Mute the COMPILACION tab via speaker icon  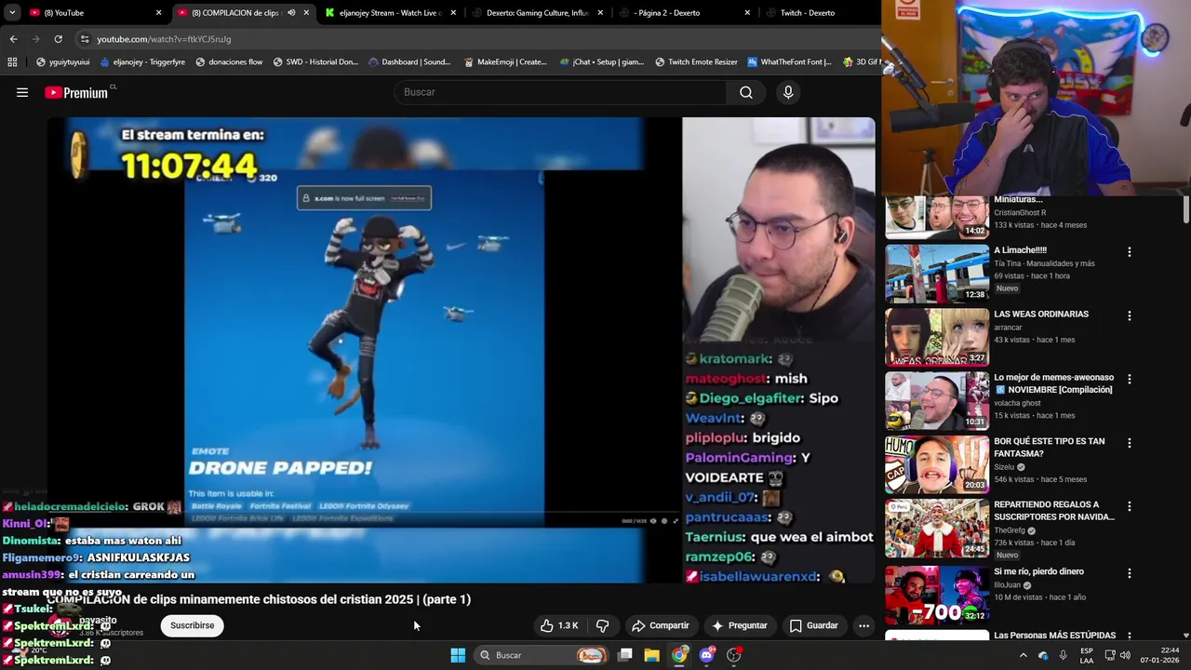click(291, 13)
